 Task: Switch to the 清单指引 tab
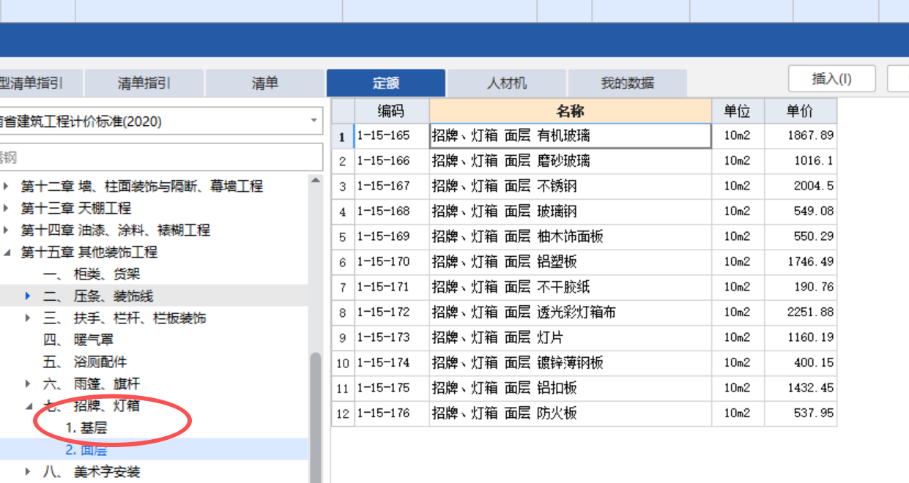(x=143, y=83)
